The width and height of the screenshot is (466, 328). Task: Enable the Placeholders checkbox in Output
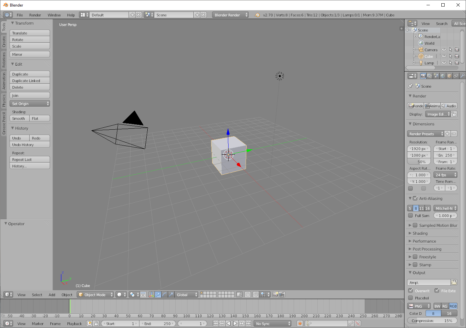point(410,298)
